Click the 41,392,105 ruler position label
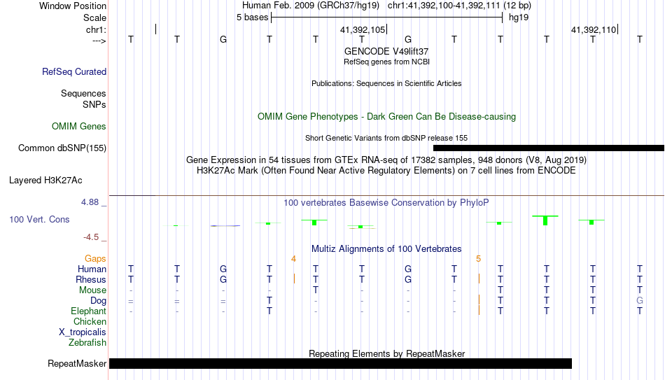 click(x=363, y=29)
